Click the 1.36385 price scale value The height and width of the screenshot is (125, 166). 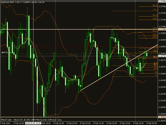(162, 80)
